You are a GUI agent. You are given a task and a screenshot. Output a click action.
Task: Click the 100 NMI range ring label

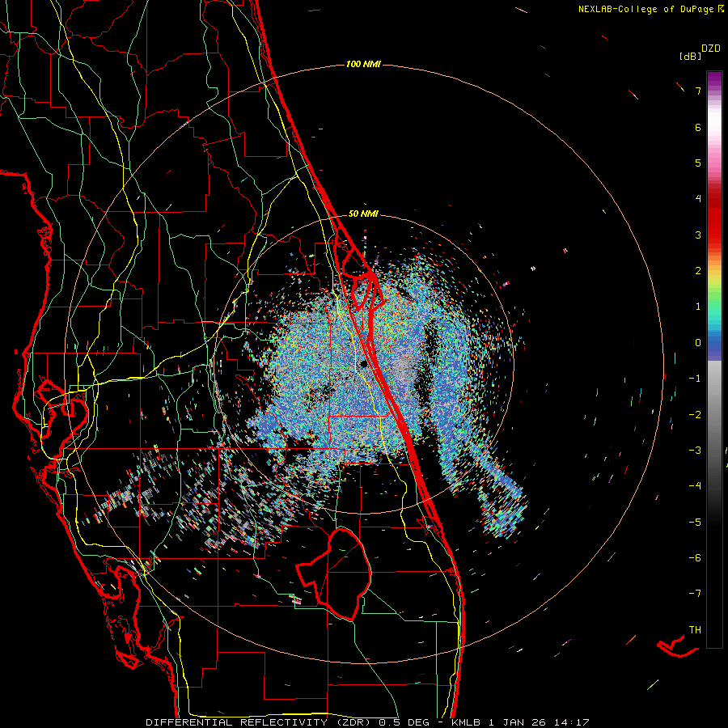click(363, 64)
